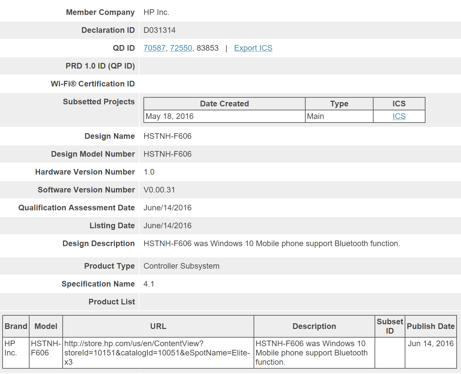Click the Product List label
Image resolution: width=461 pixels, height=374 pixels.
coord(112,302)
